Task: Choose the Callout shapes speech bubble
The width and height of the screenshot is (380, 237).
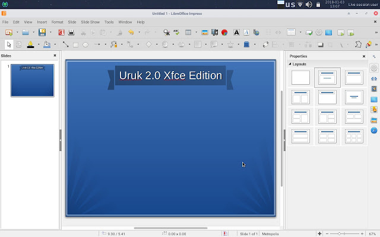Action: click(x=214, y=44)
